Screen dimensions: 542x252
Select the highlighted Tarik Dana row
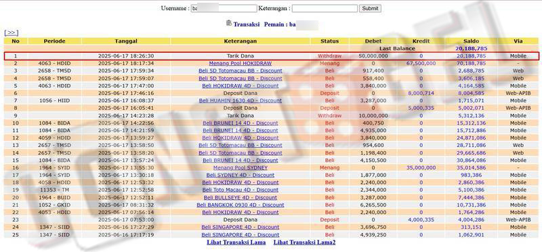272,56
